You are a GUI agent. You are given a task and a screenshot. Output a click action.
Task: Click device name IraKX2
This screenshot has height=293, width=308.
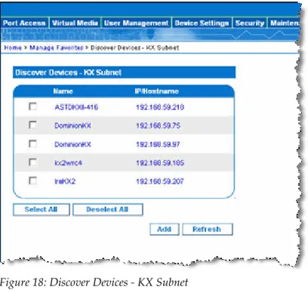65,181
